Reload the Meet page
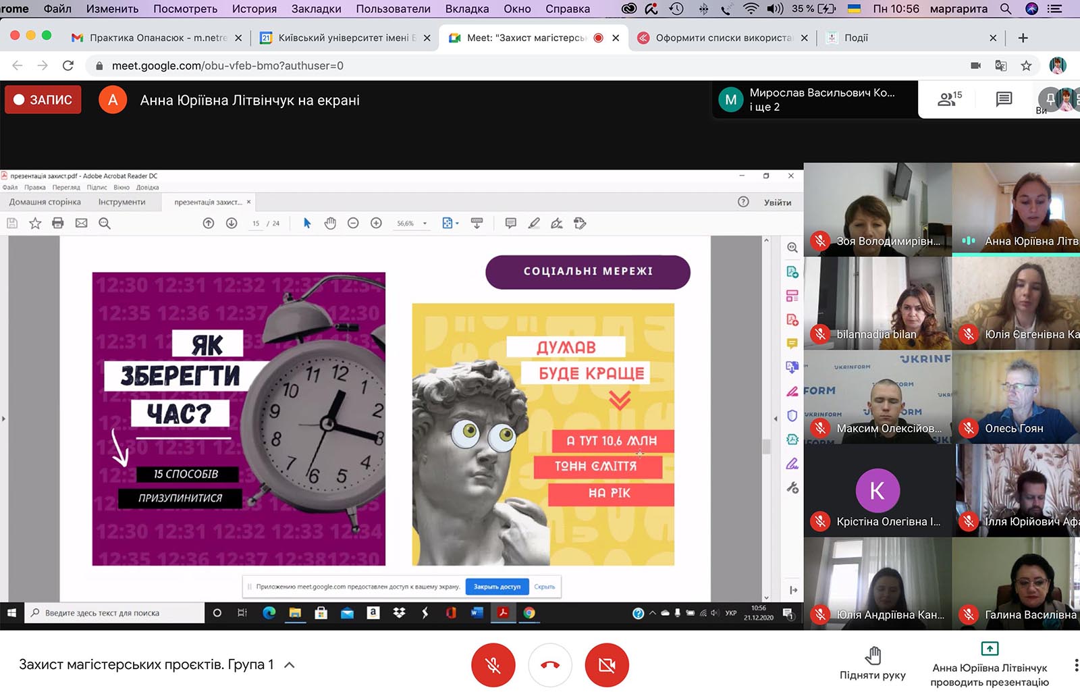The width and height of the screenshot is (1080, 692). [x=67, y=65]
